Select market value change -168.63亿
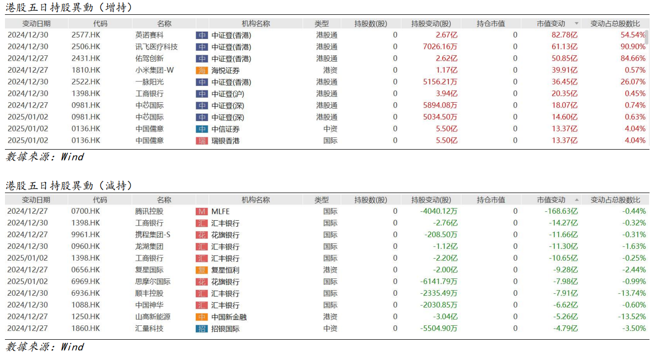 pos(561,211)
